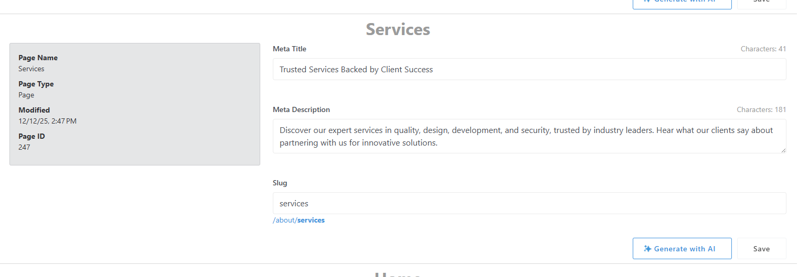Image resolution: width=809 pixels, height=277 pixels.
Task: Click the Services section Save button
Action: coord(761,249)
